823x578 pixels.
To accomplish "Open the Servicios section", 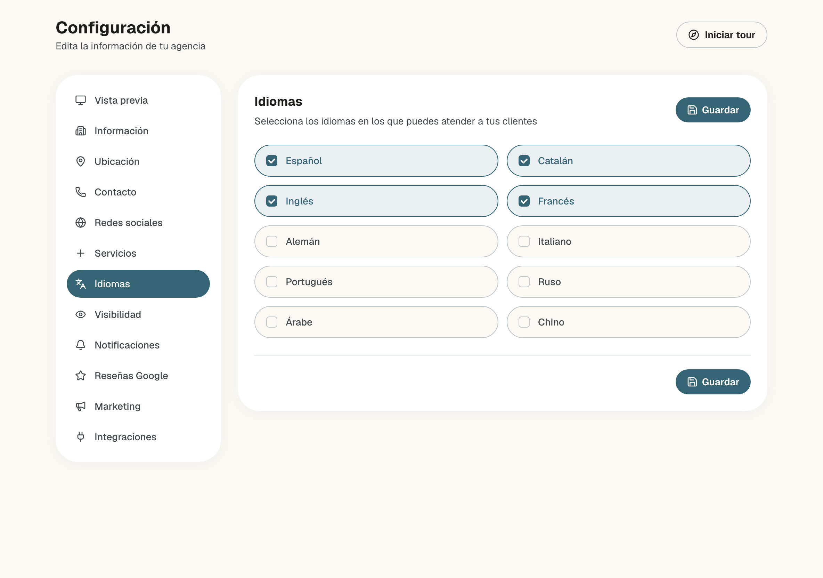I will (x=138, y=253).
